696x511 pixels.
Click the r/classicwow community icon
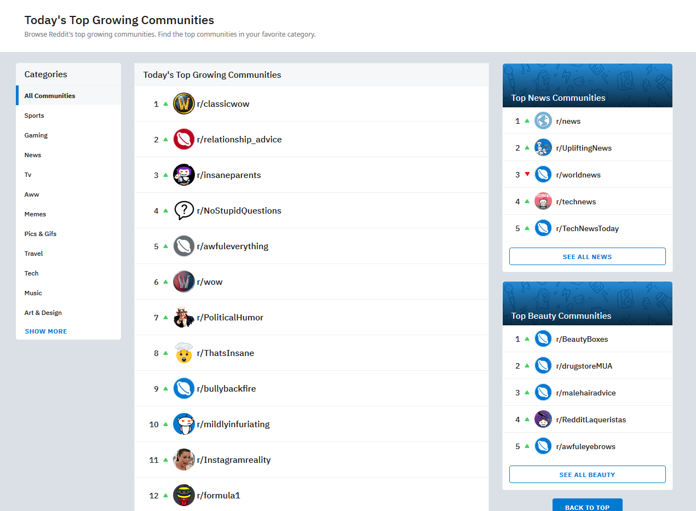(183, 104)
